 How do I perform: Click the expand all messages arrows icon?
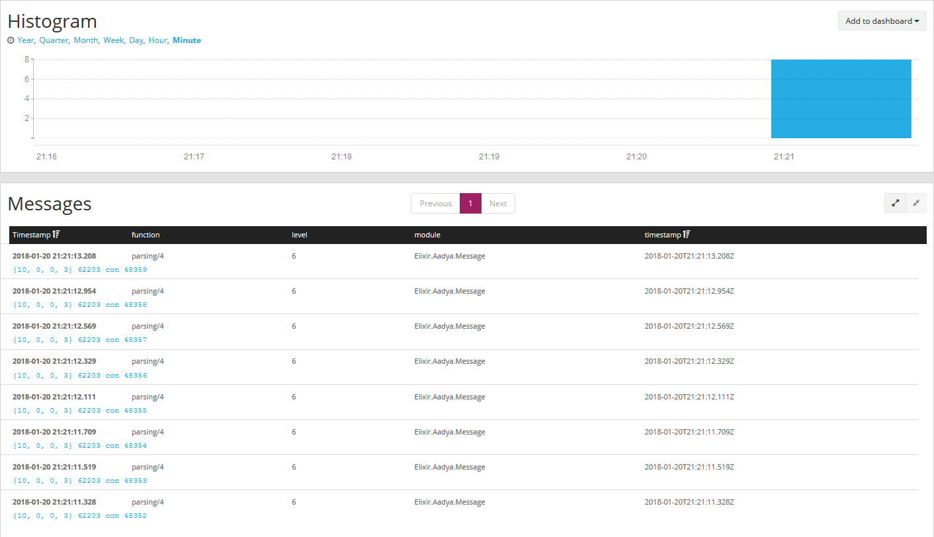pos(895,204)
